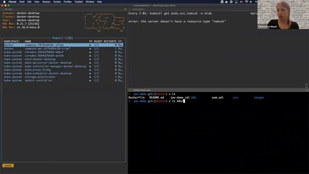Open the Toolbelt menu
Viewport: 309px width, 174px height.
pyautogui.click(x=79, y=2)
